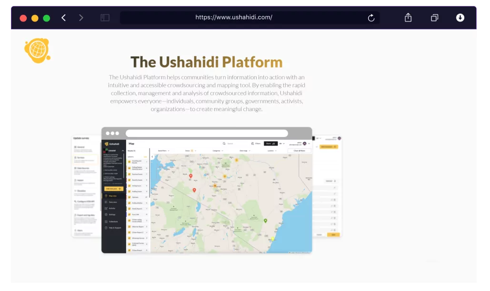Toggle the Voting Issues checkbox

(130, 186)
